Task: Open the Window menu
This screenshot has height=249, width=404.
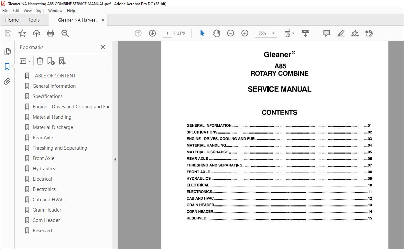Action: tap(55, 11)
